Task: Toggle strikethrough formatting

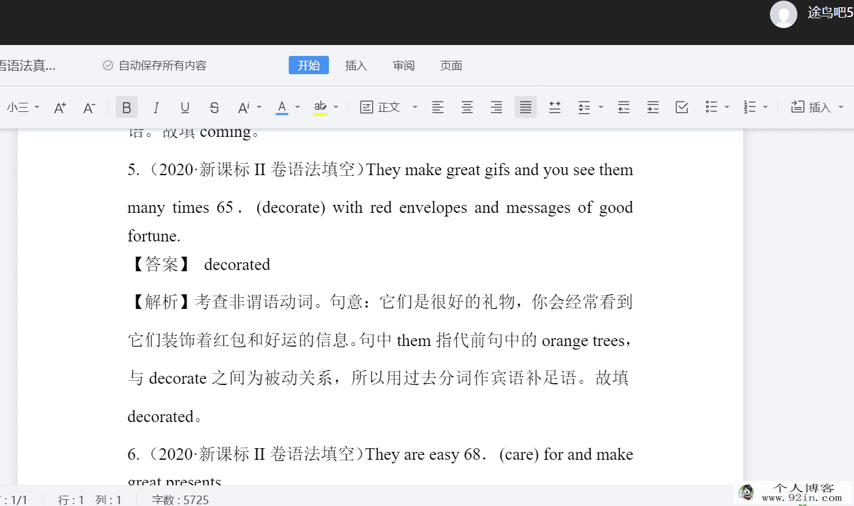Action: pos(214,108)
